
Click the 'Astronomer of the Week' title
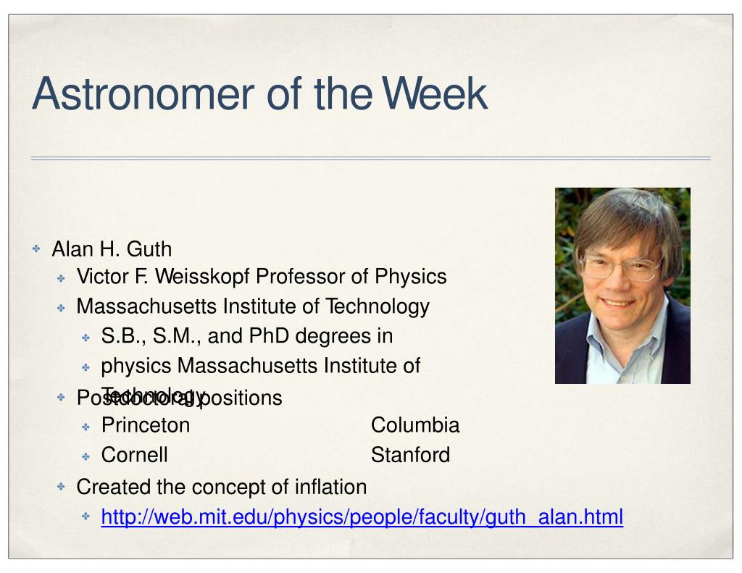[259, 93]
